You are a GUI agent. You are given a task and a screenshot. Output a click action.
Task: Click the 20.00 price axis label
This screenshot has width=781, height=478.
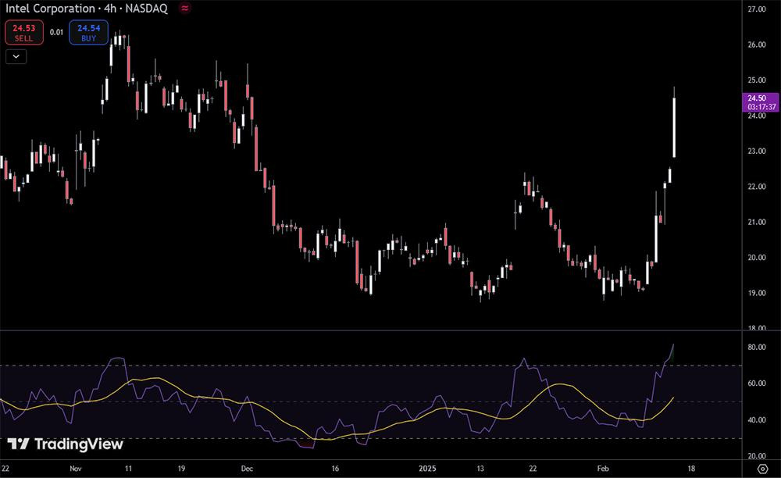tap(757, 258)
